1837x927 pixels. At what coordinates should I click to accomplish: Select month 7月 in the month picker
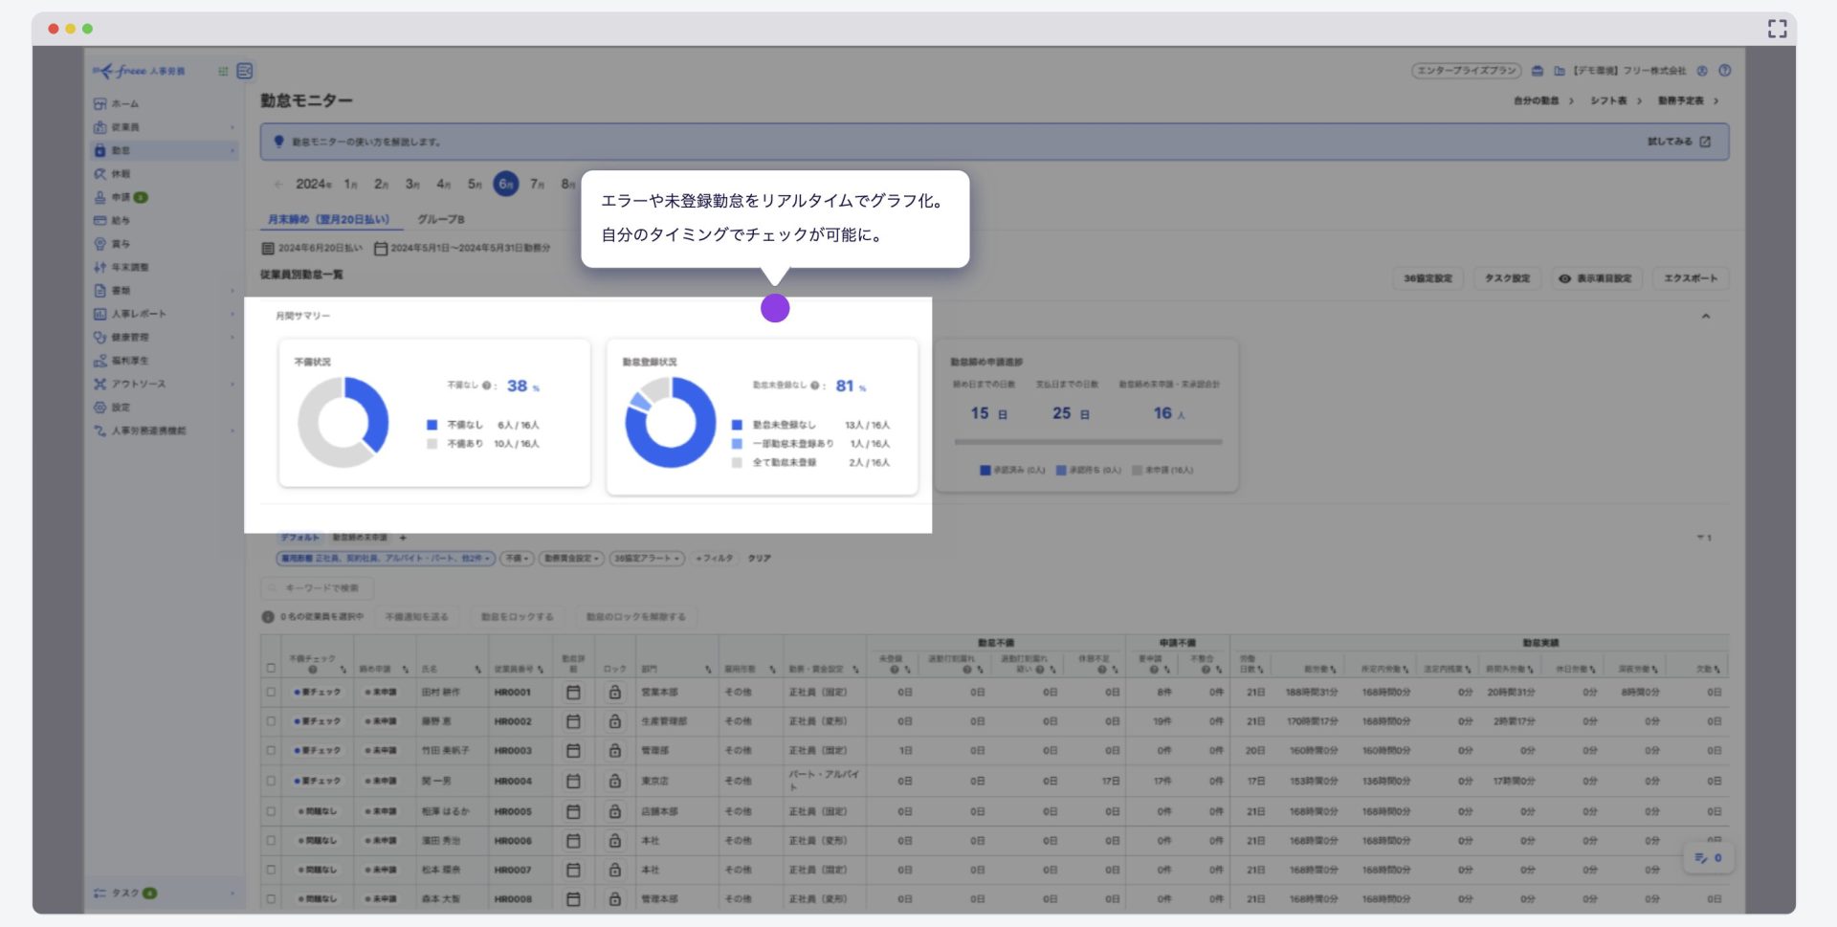click(x=537, y=184)
